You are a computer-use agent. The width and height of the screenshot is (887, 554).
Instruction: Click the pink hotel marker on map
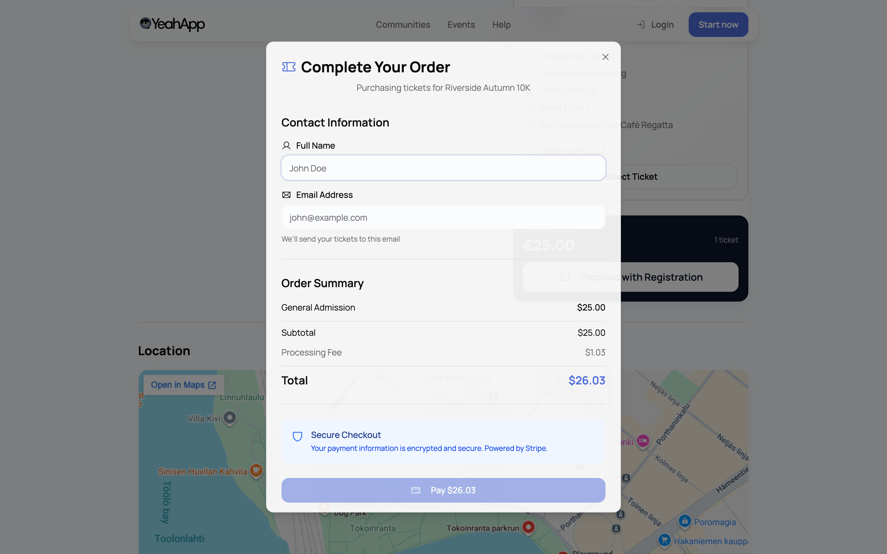(x=643, y=441)
